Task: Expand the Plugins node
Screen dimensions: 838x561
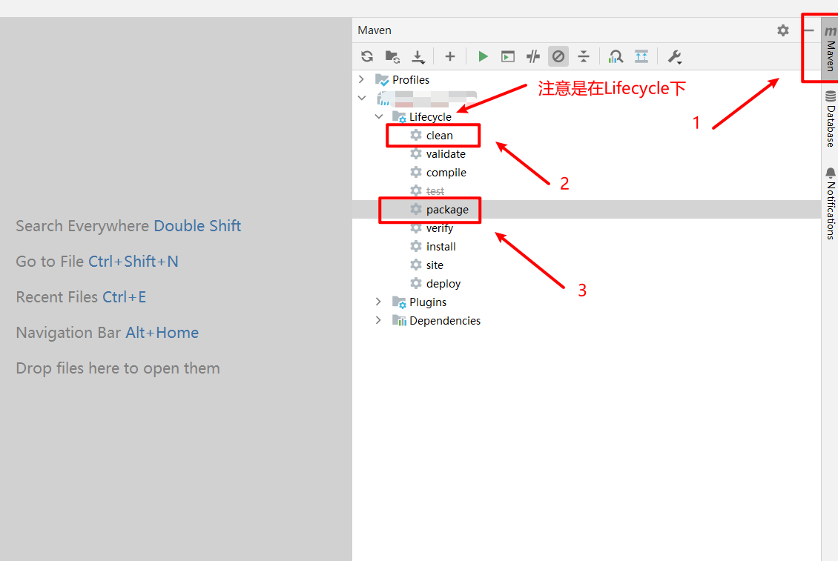Action: pos(379,302)
